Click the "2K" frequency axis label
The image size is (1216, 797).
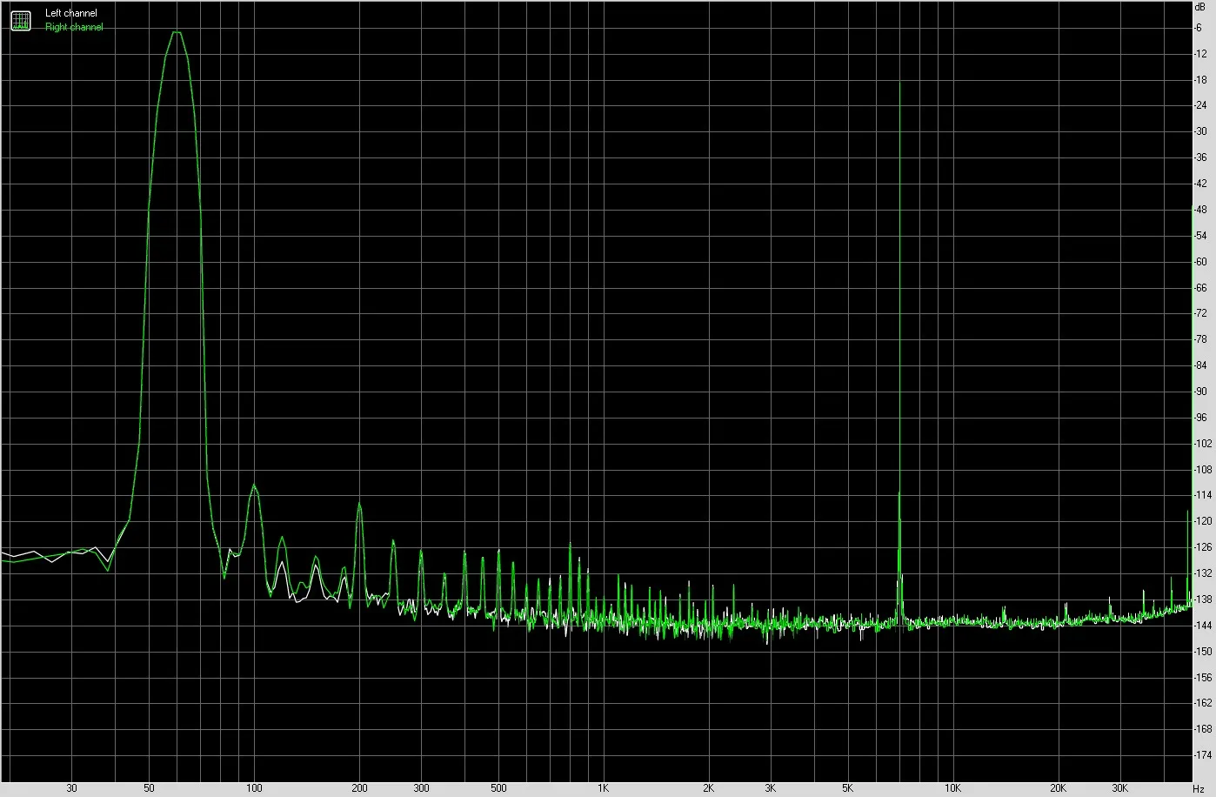coord(708,788)
